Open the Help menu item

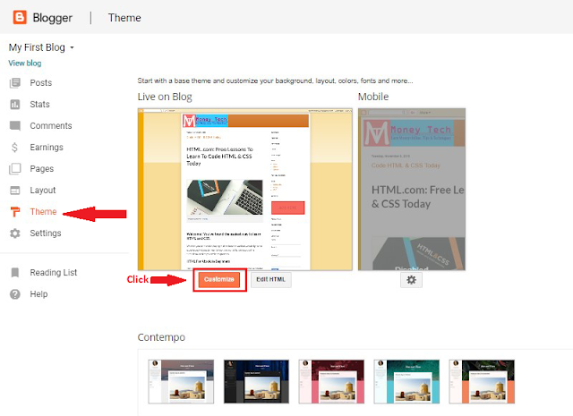click(38, 294)
